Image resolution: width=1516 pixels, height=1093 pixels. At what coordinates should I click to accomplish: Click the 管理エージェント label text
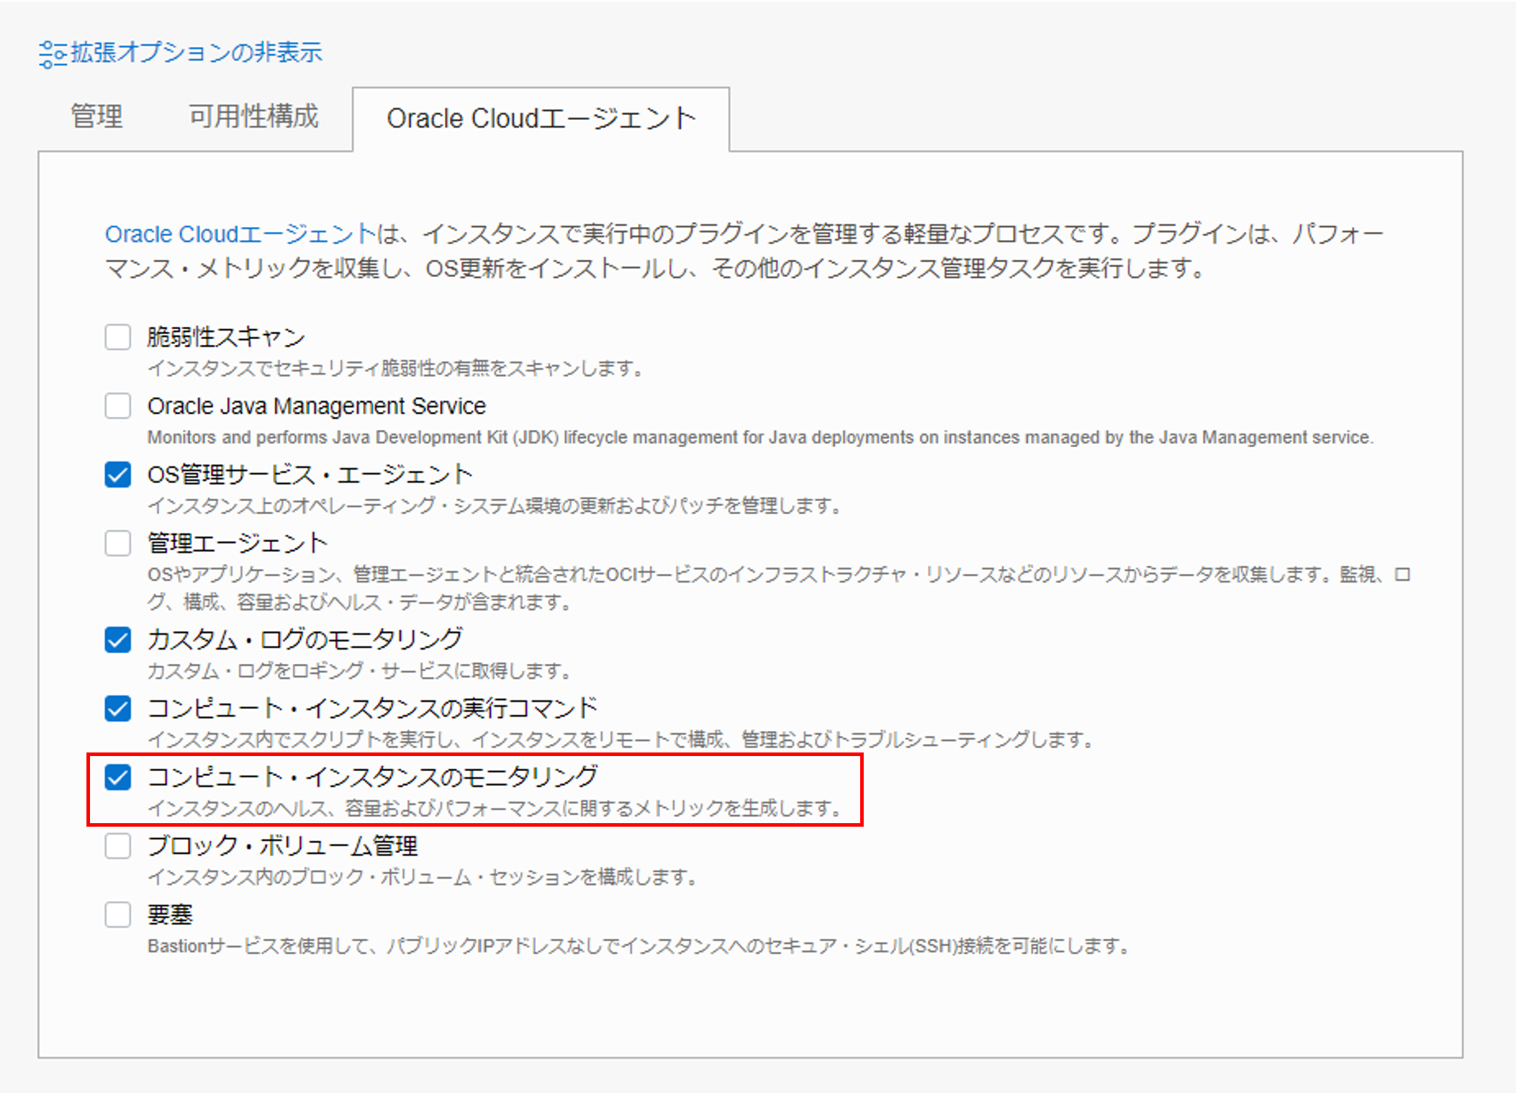click(236, 543)
